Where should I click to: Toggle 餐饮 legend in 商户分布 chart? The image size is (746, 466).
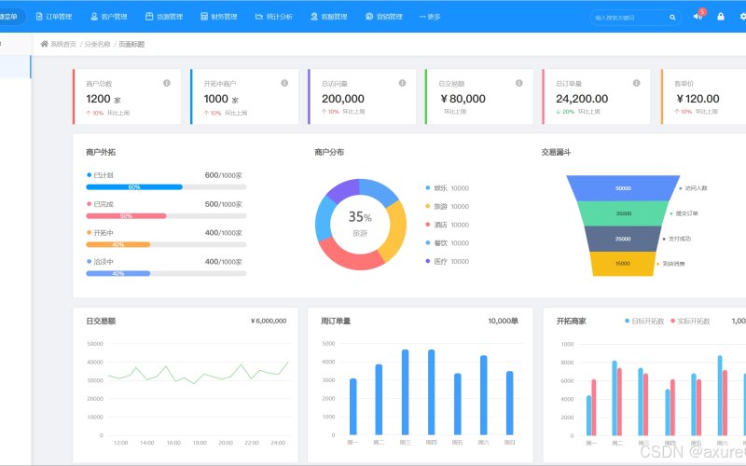click(x=447, y=243)
